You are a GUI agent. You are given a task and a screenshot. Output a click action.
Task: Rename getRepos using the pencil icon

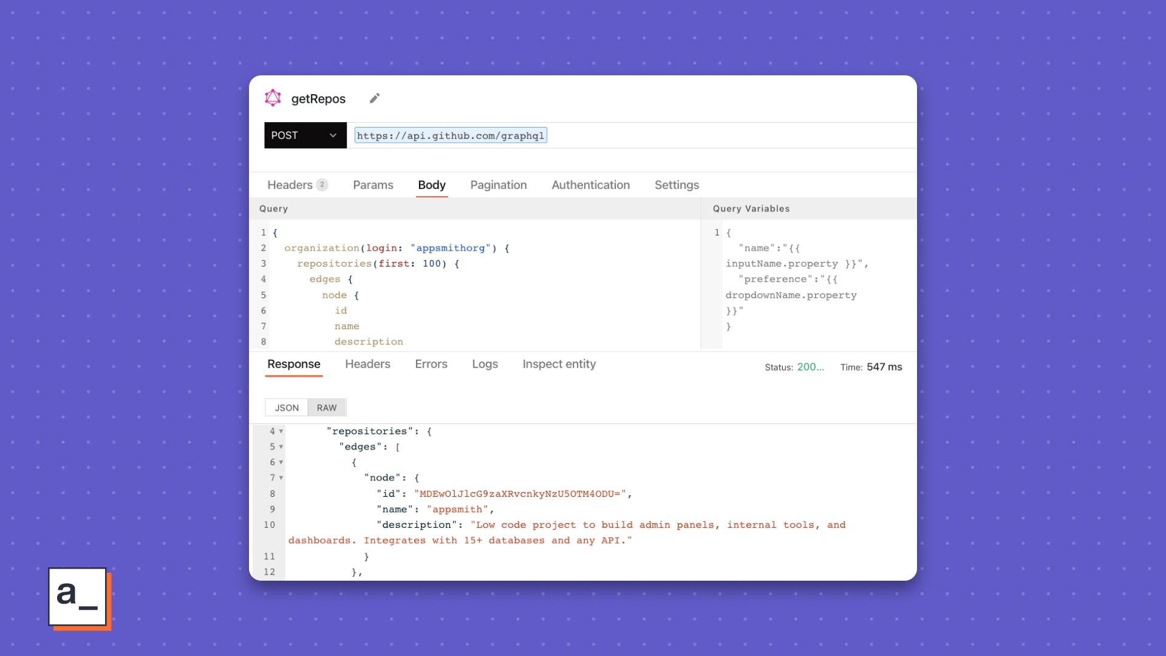[x=374, y=98]
